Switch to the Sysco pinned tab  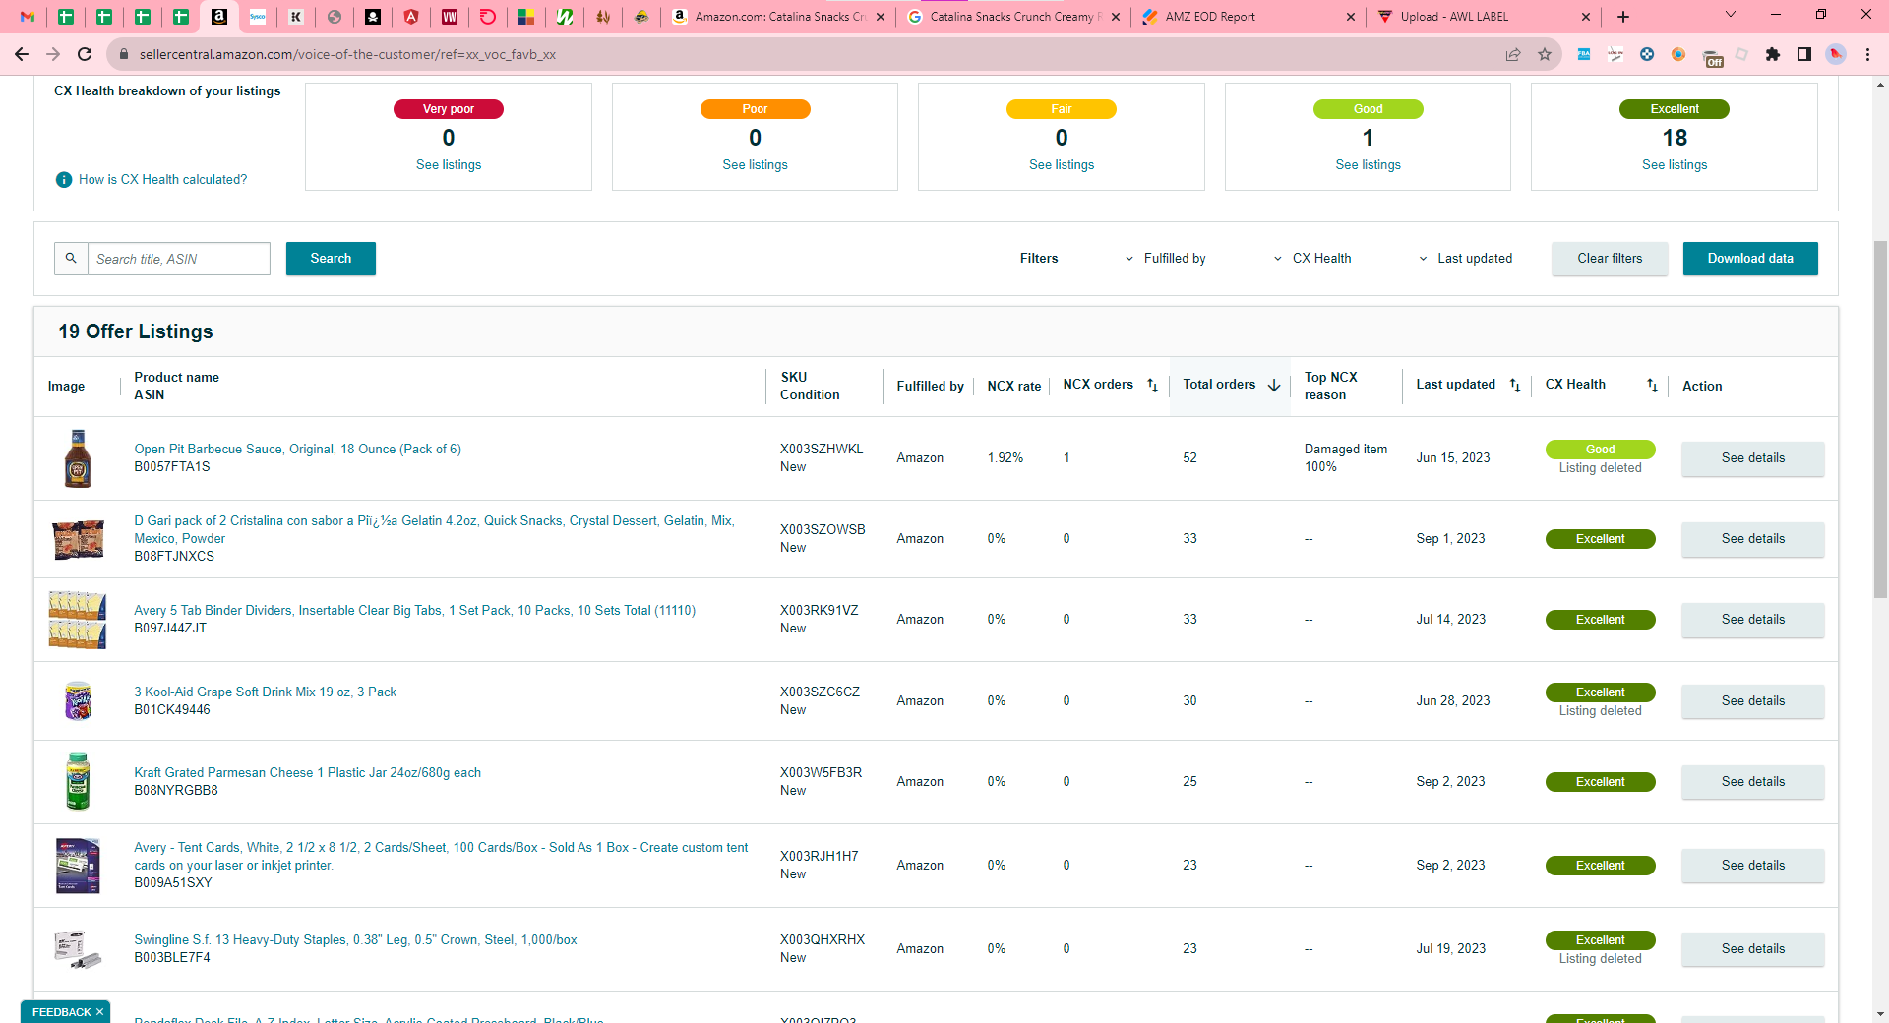pos(258,17)
